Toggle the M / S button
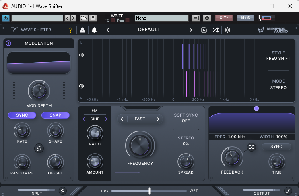 pyautogui.click(x=245, y=18)
